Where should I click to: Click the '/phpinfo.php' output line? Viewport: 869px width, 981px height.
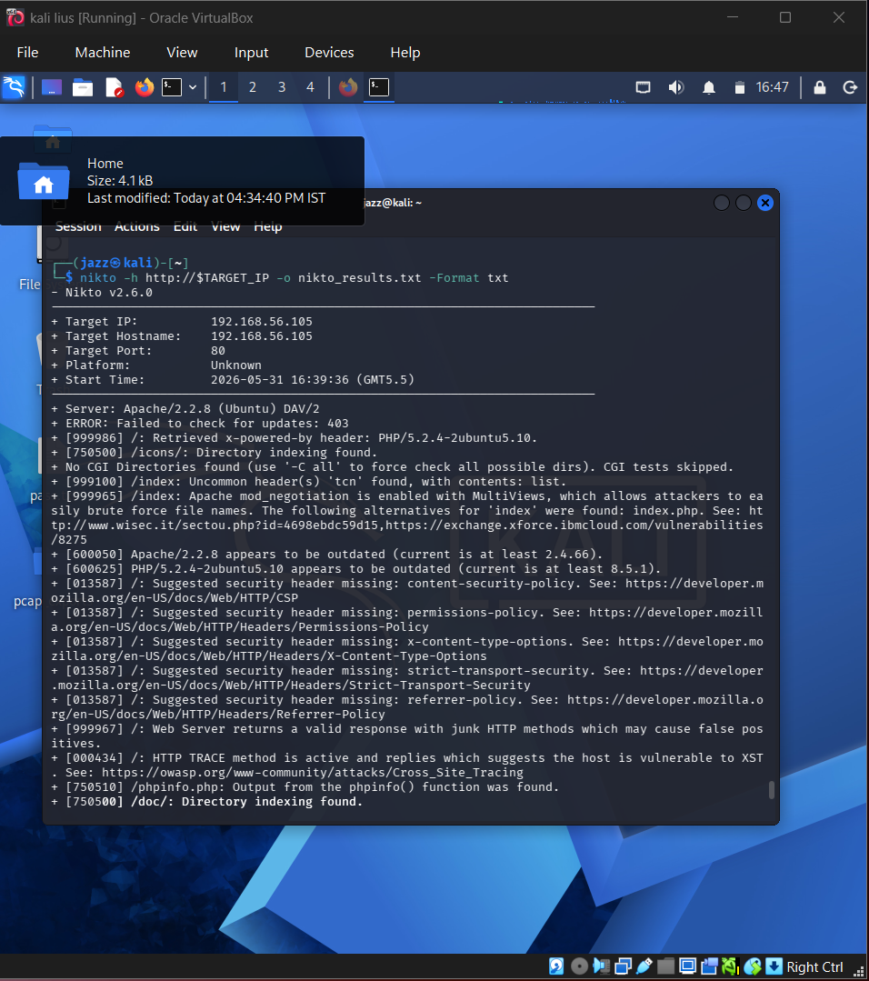[x=305, y=787]
